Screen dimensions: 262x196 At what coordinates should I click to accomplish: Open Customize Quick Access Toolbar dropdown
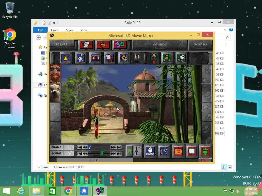pyautogui.click(x=54, y=23)
